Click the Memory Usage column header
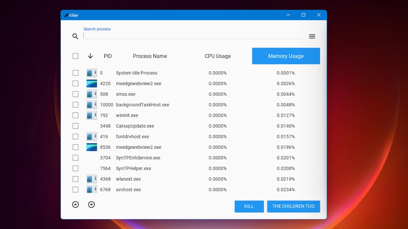Image resolution: width=408 pixels, height=229 pixels. 286,56
